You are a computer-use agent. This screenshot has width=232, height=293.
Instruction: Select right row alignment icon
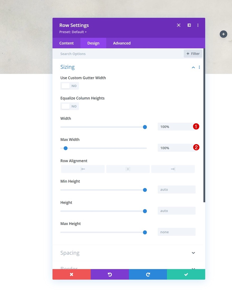(173, 169)
